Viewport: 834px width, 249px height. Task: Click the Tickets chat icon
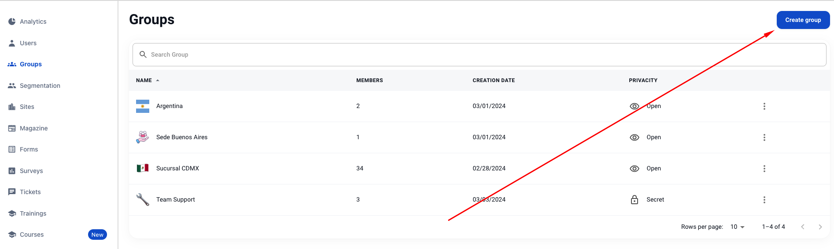point(12,192)
